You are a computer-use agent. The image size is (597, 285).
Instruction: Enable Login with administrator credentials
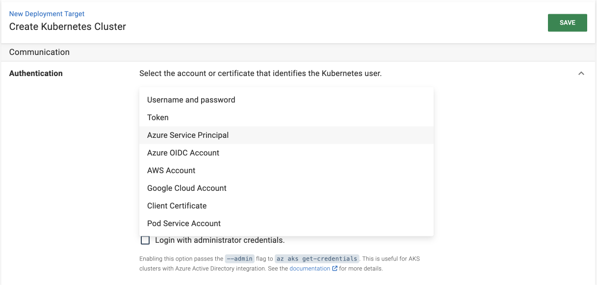click(x=145, y=240)
